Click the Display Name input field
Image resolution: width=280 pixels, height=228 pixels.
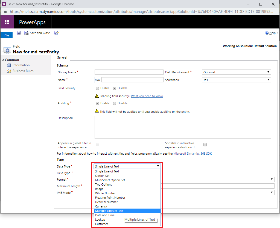coord(129,72)
